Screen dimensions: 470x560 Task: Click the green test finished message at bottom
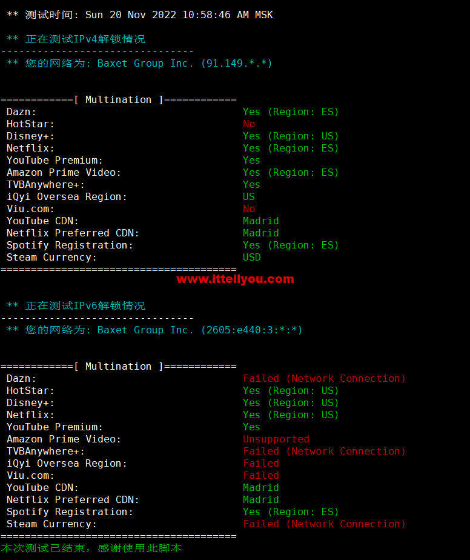(x=91, y=548)
